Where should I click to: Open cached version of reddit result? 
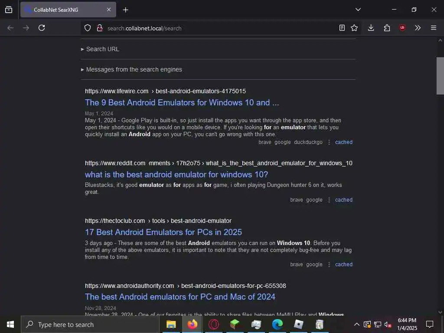pyautogui.click(x=344, y=200)
